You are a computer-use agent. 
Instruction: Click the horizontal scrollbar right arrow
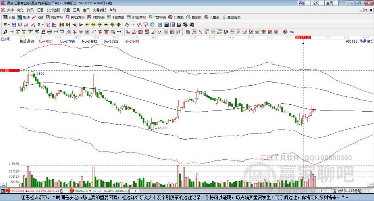(322, 191)
